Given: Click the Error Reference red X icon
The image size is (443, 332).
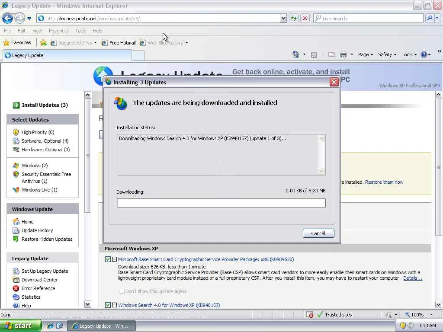Looking at the screenshot, I should click(16, 288).
